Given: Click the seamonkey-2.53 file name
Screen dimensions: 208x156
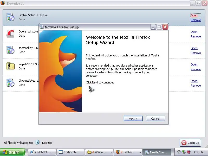Looking at the screenshot, I should 29,48.
